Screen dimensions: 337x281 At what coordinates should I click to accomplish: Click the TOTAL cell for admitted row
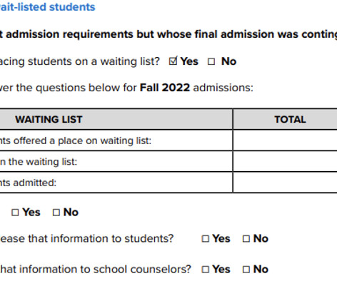coord(285,183)
